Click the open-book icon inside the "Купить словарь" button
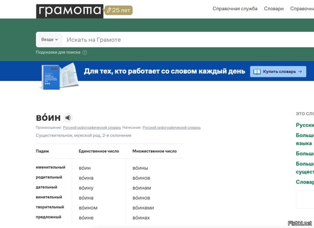314x228 pixels. [x=257, y=71]
